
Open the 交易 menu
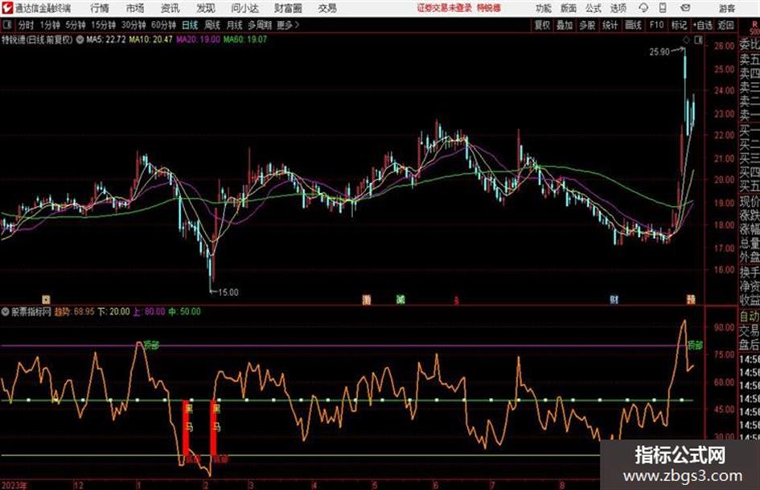point(327,8)
